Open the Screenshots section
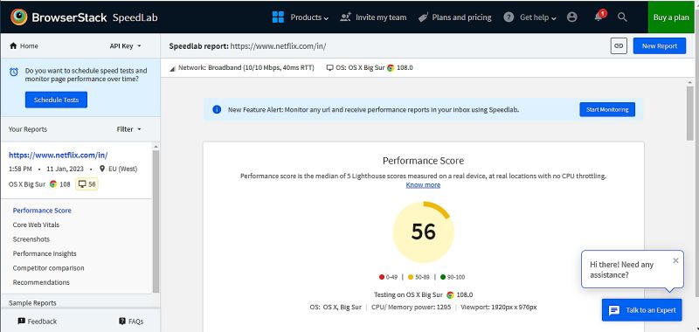The height and width of the screenshot is (332, 699). (x=31, y=239)
